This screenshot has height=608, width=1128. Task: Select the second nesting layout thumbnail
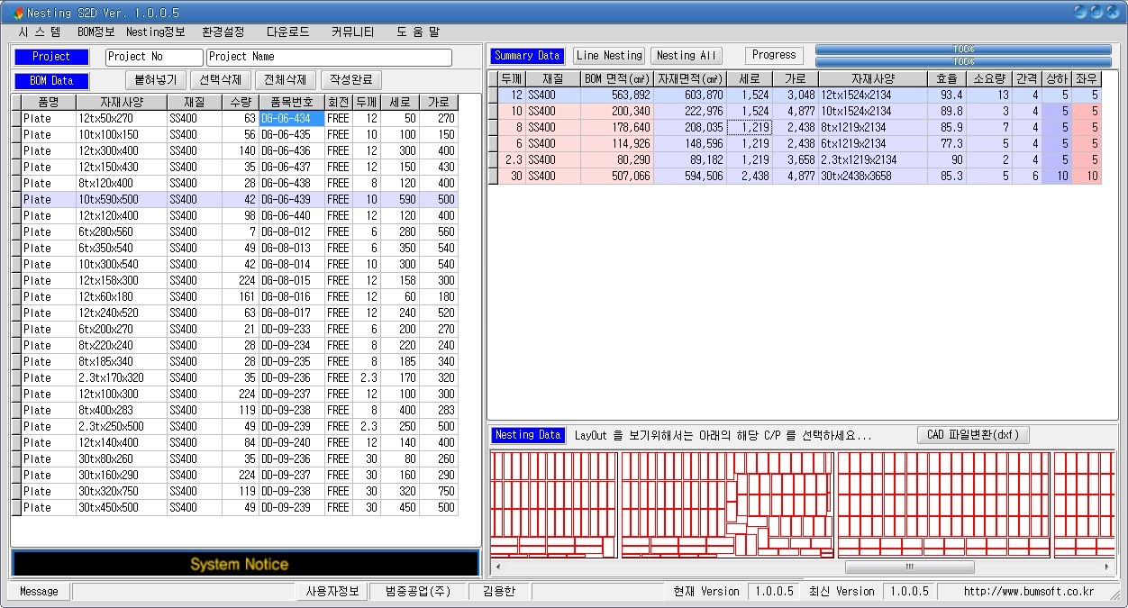pyautogui.click(x=727, y=504)
